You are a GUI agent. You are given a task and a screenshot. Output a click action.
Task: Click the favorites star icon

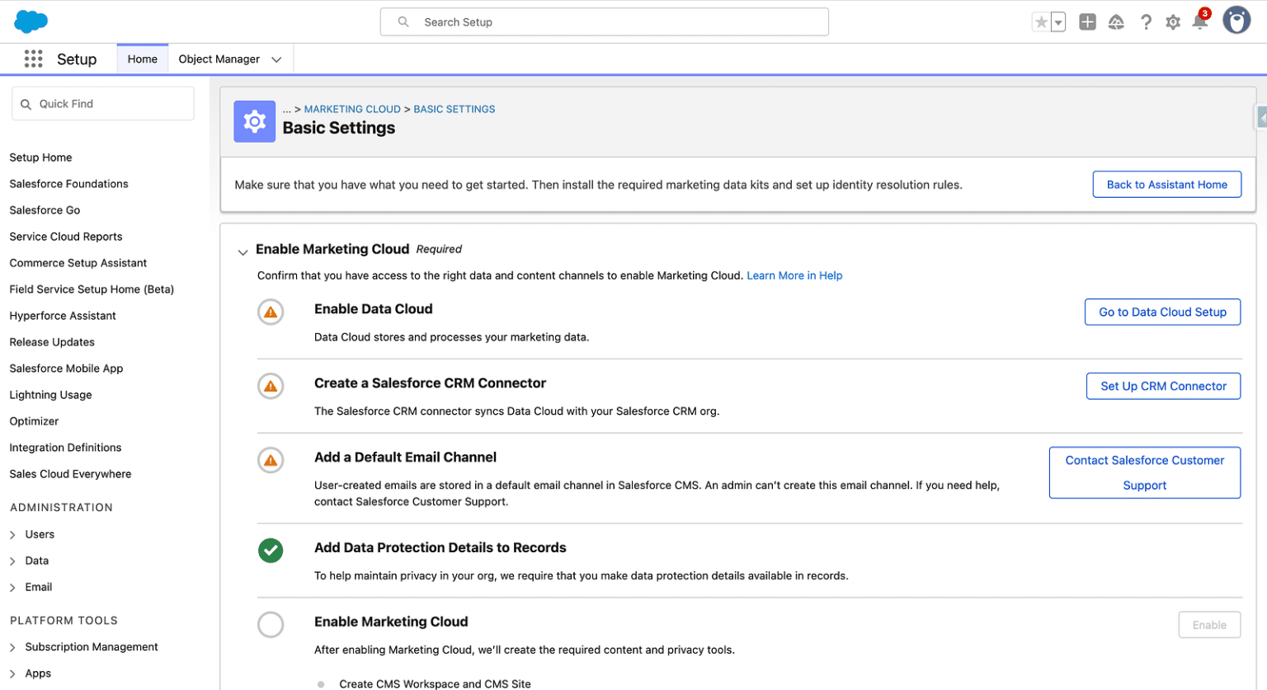[1041, 22]
